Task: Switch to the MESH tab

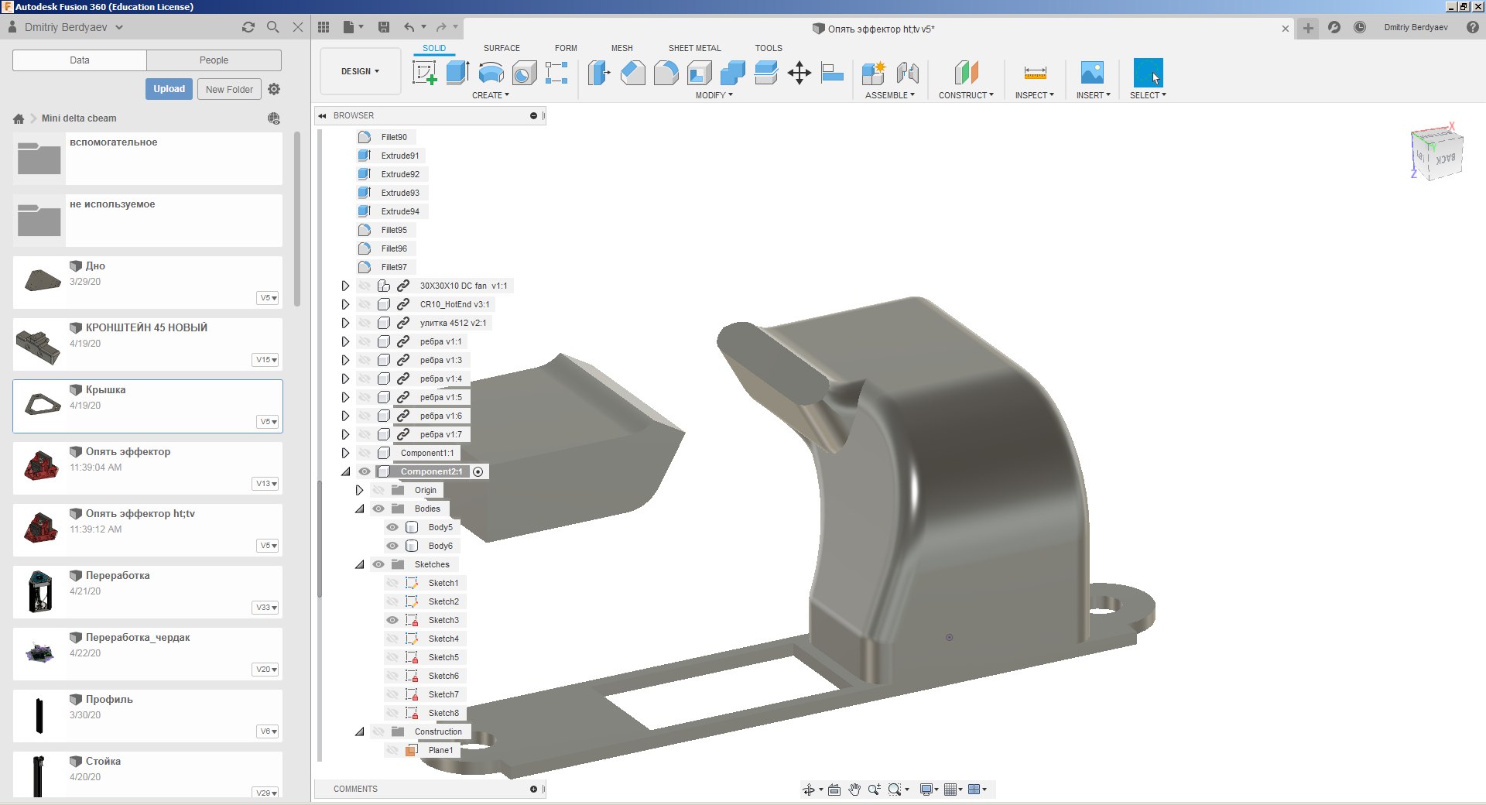Action: 621,48
